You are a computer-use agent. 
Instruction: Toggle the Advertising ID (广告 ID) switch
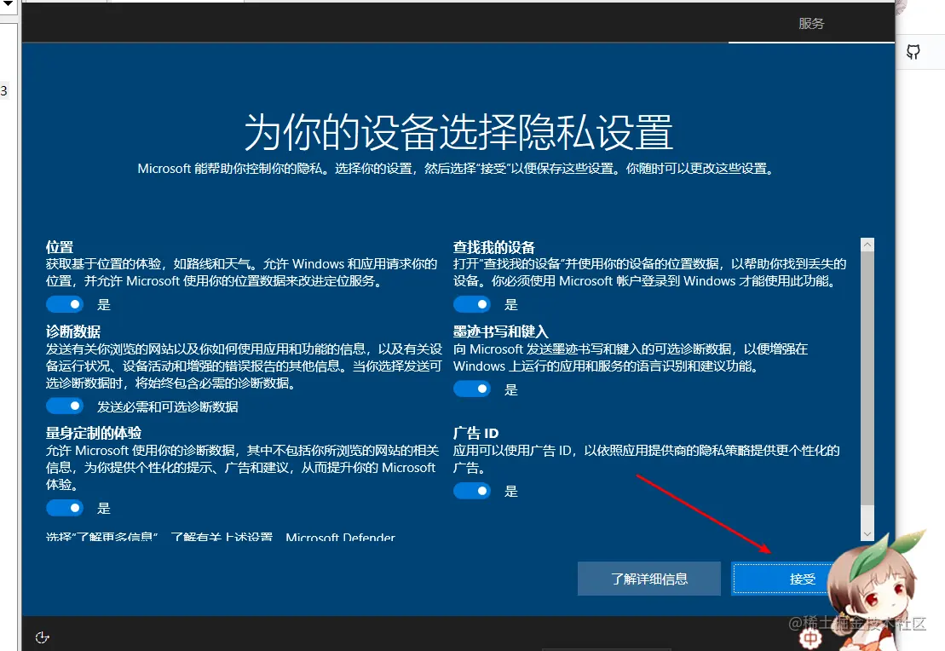[x=472, y=492]
